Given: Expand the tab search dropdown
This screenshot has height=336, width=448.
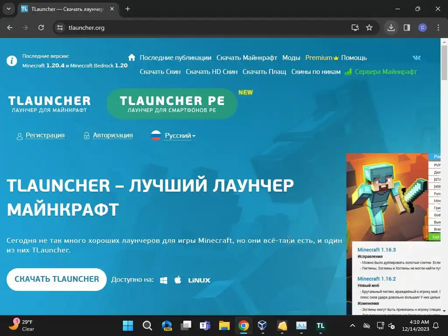Looking at the screenshot, I should click(x=9, y=9).
